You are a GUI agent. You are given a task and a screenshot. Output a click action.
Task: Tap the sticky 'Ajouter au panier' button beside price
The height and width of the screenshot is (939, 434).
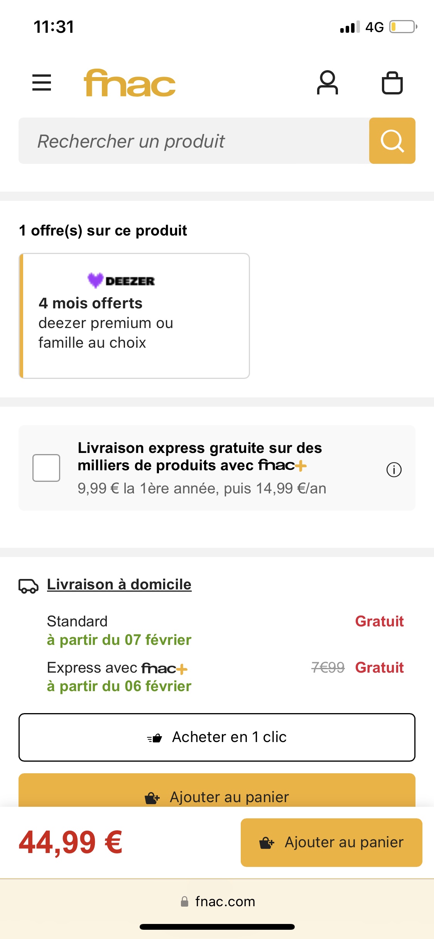tap(331, 842)
